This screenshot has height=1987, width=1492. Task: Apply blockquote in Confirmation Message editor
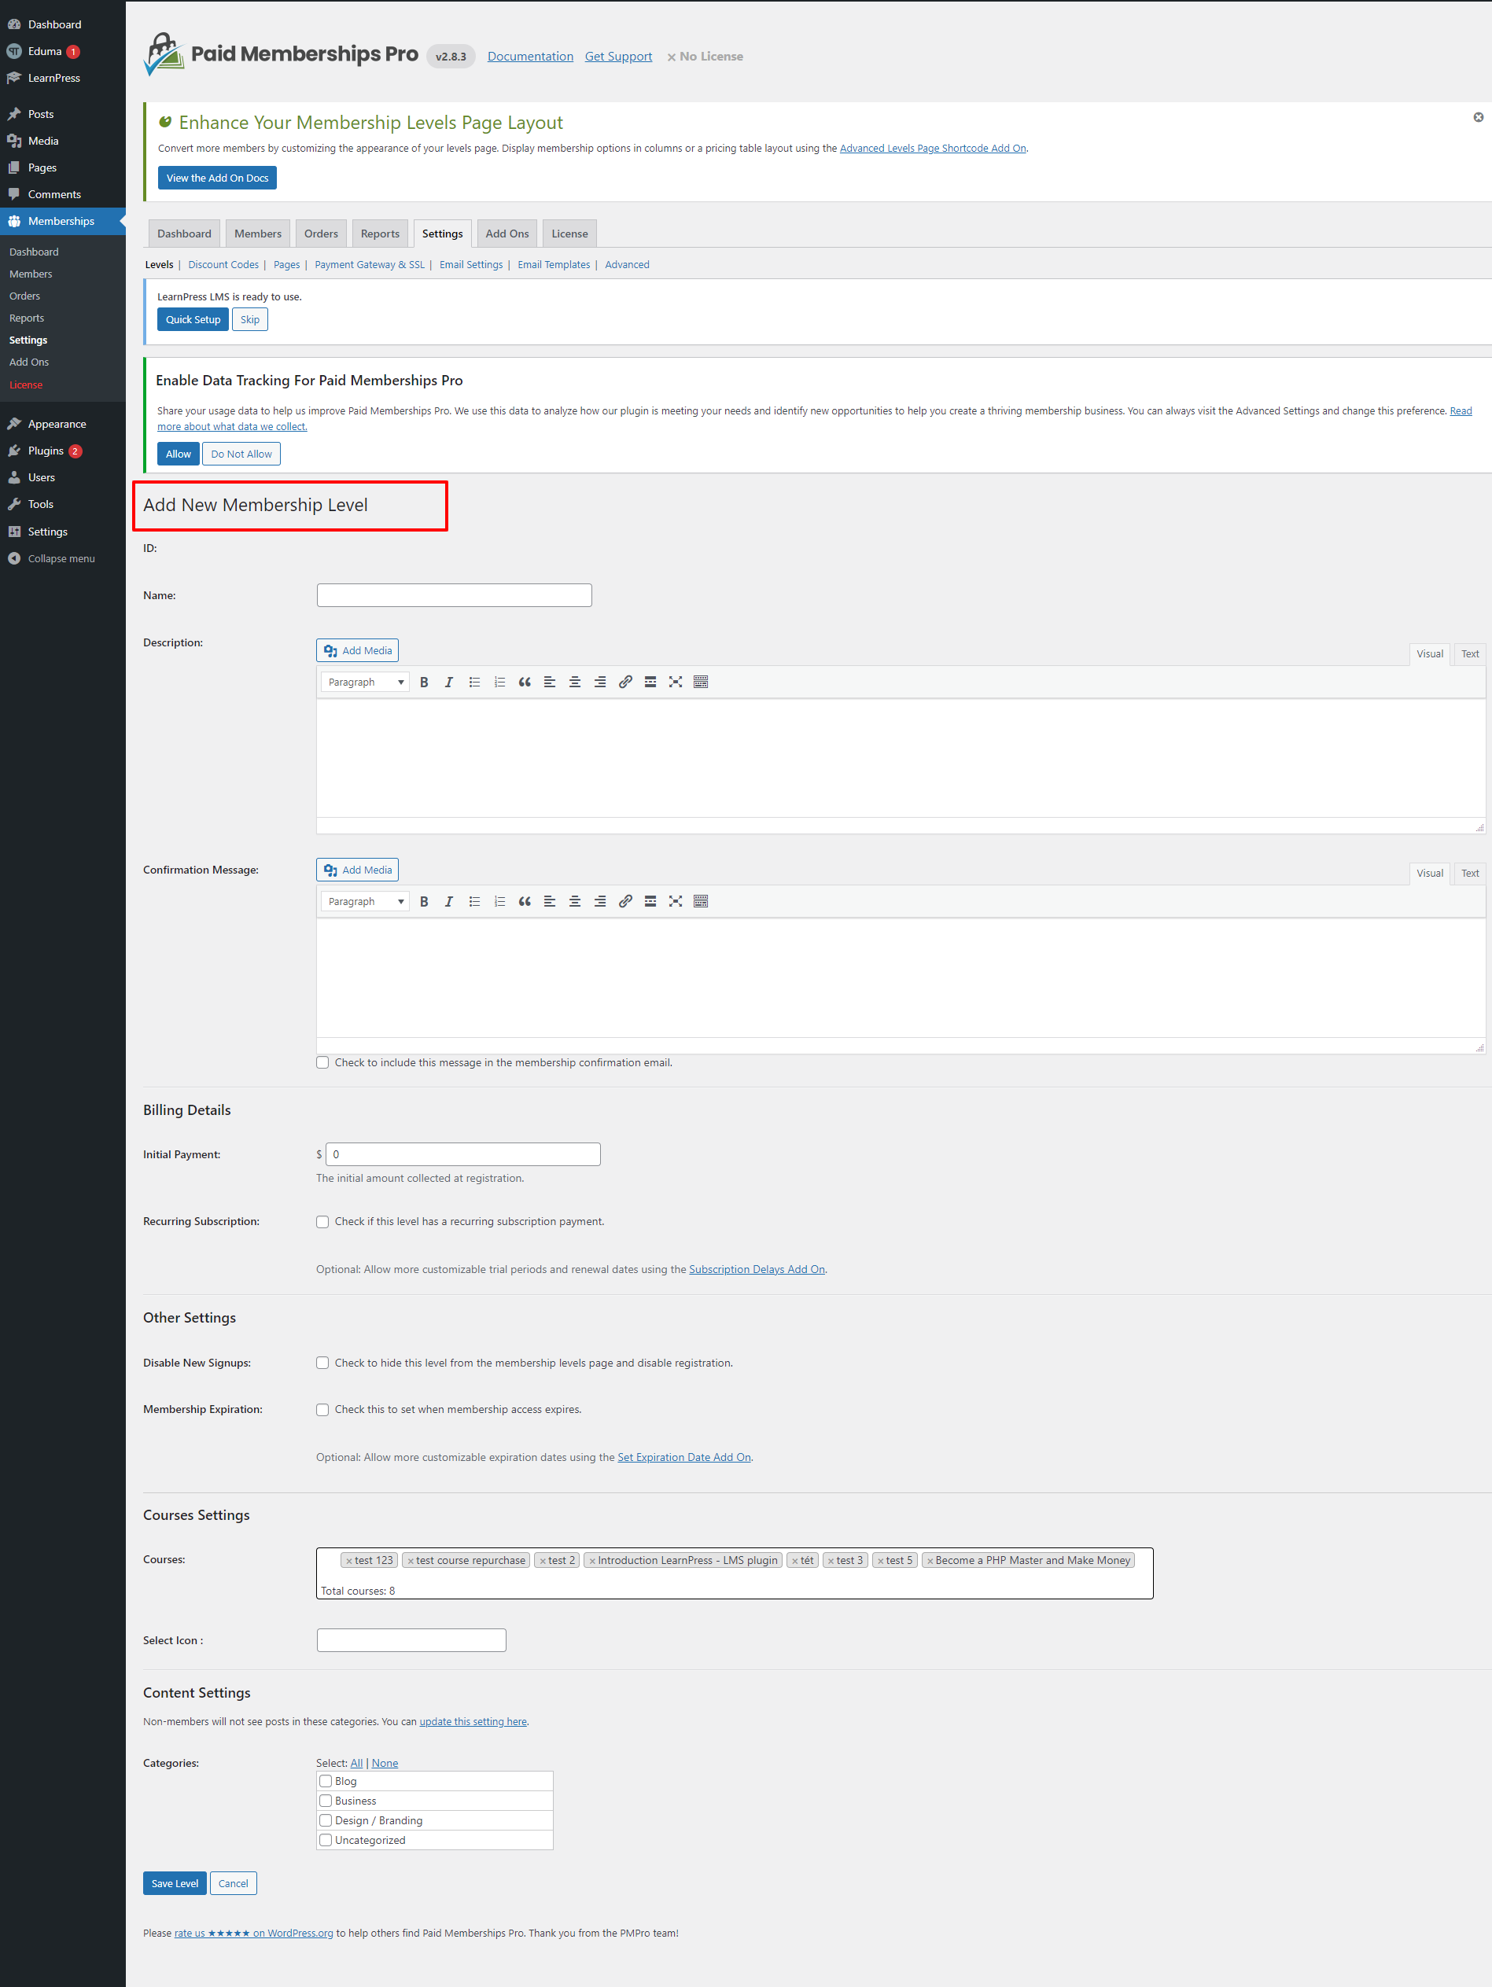tap(525, 901)
